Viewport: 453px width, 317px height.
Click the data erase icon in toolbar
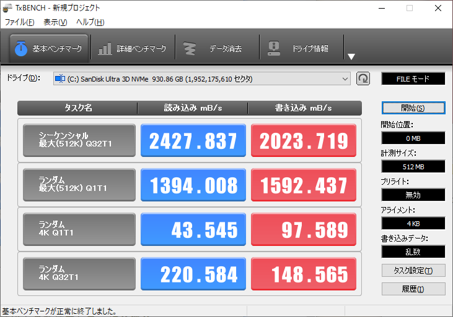point(191,48)
